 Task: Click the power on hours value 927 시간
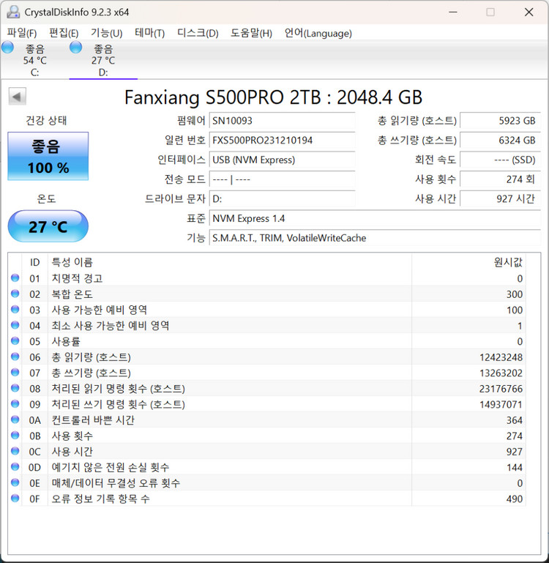coord(500,198)
